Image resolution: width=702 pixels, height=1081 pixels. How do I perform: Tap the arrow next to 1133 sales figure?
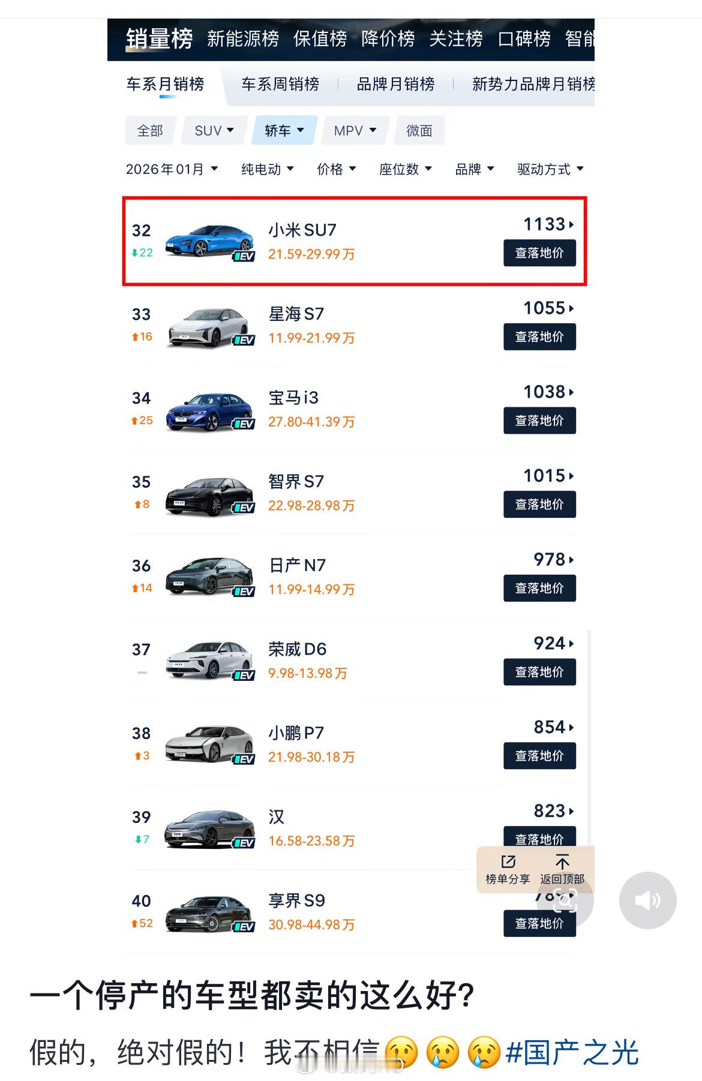point(570,224)
